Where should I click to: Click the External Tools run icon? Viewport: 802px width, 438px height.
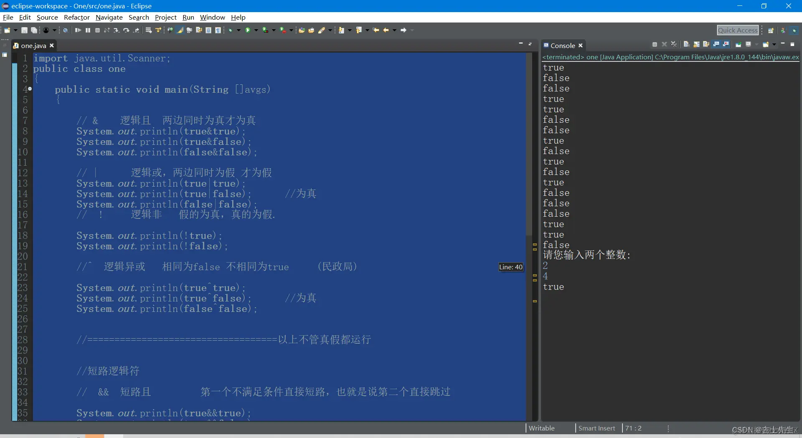[283, 30]
